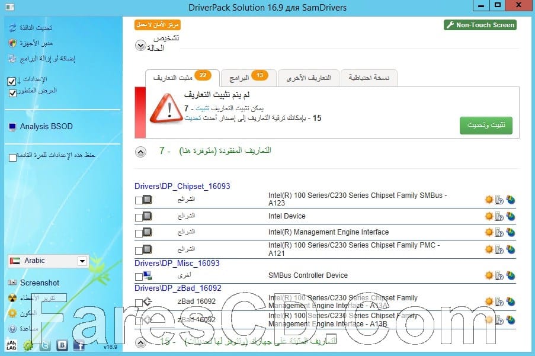Click globe icon for Management Engine Interface - A13A
The image size is (535, 356).
(x=511, y=302)
